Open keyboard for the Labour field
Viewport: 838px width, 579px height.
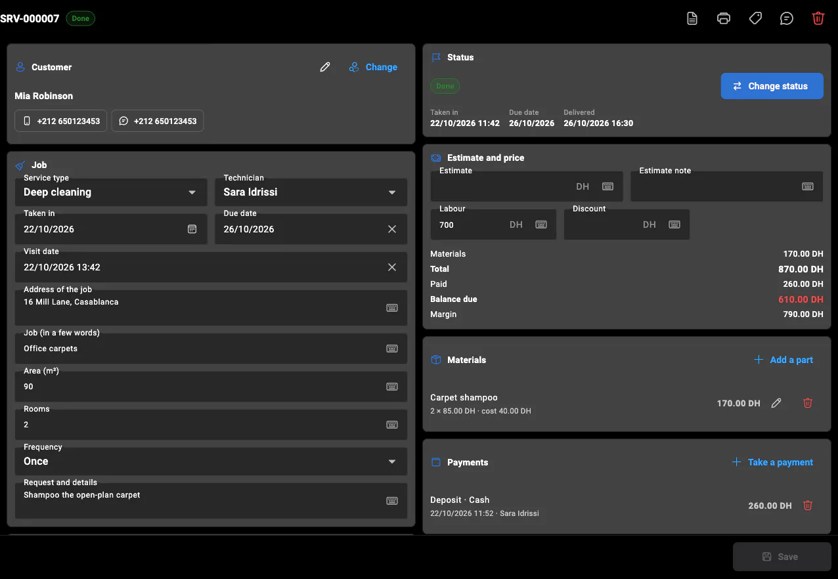[x=541, y=225]
